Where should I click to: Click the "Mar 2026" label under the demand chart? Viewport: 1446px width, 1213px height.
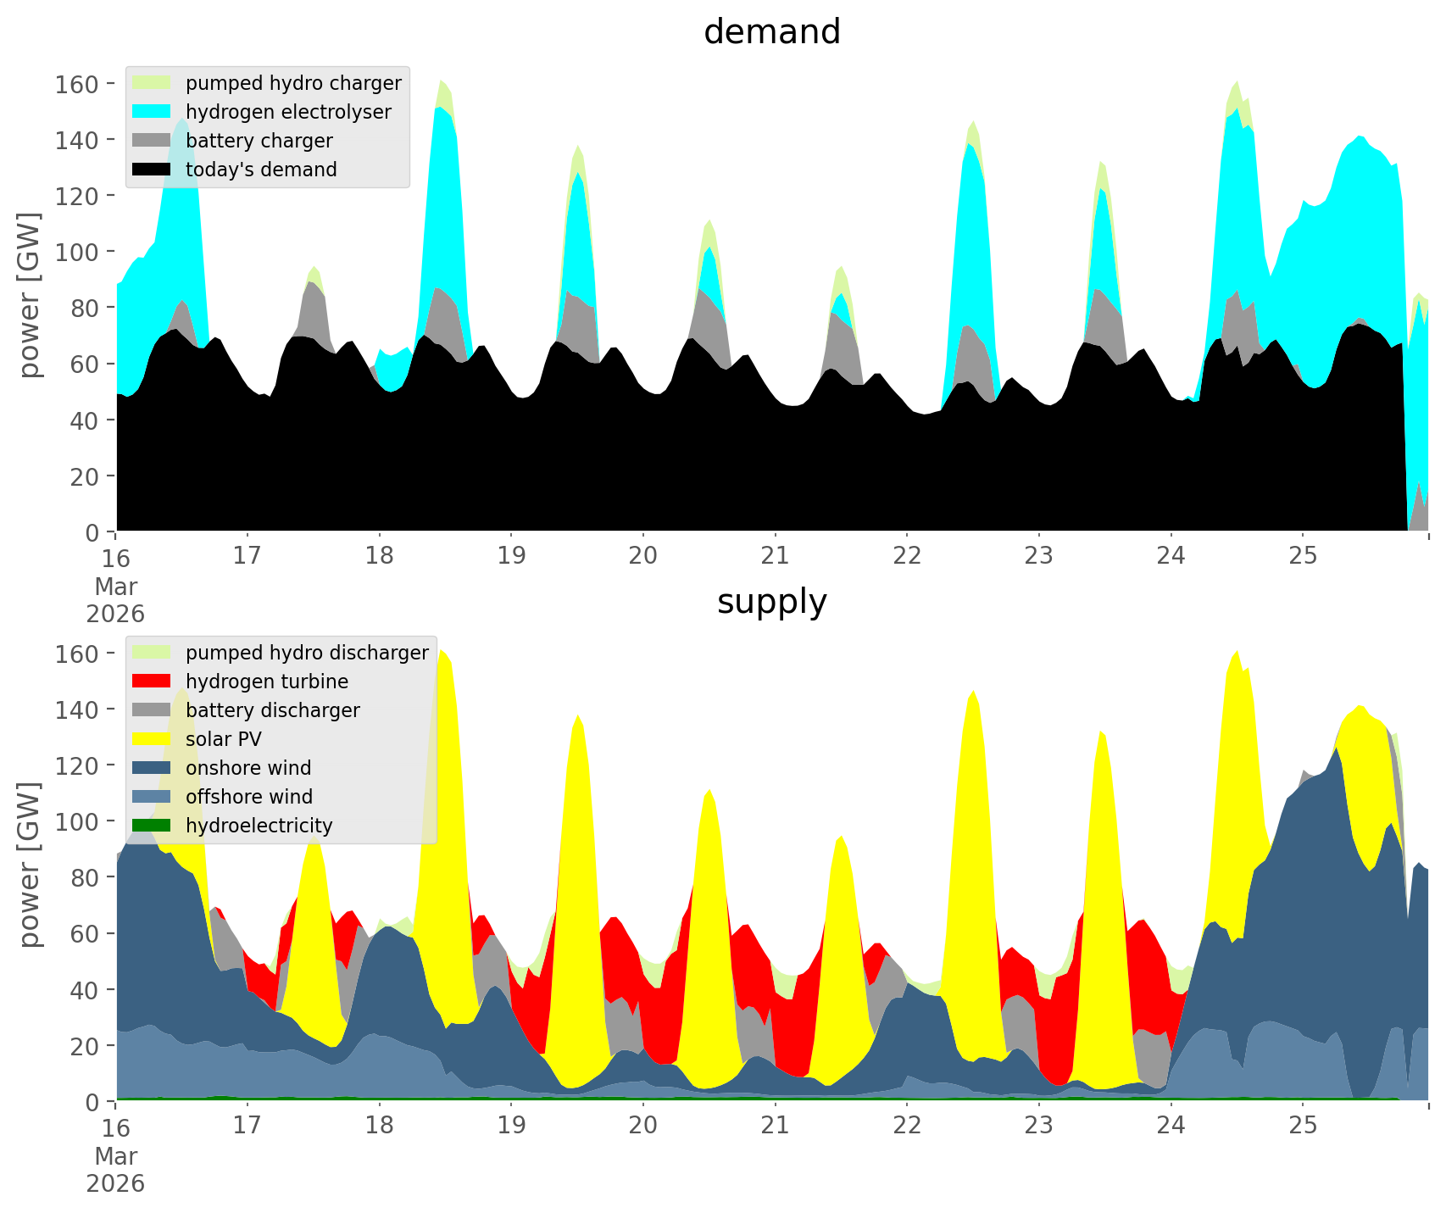116,600
